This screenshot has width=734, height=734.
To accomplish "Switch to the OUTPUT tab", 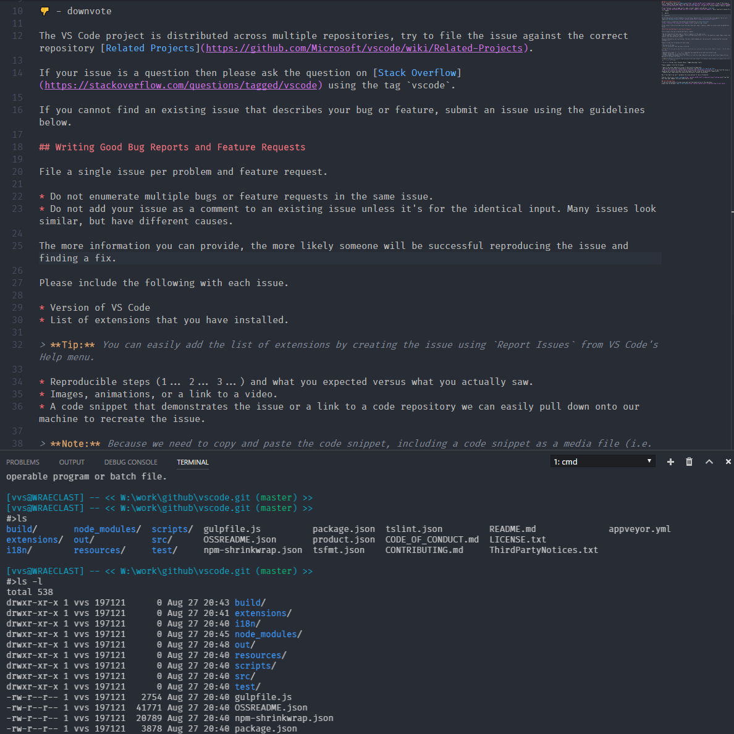I will coord(71,462).
